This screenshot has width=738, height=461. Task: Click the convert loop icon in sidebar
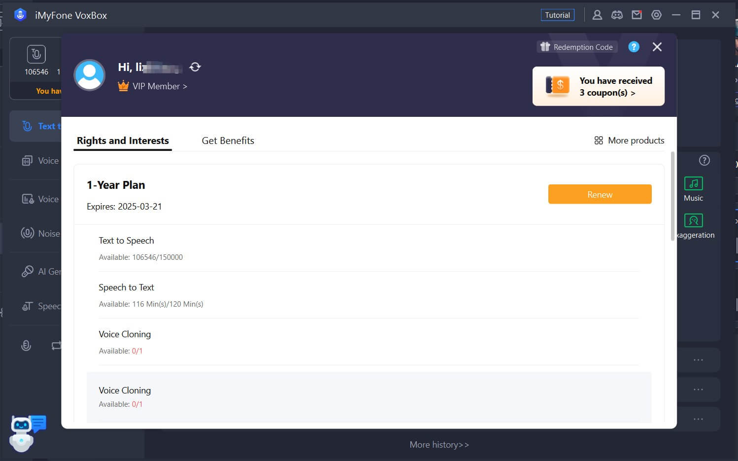click(x=56, y=346)
